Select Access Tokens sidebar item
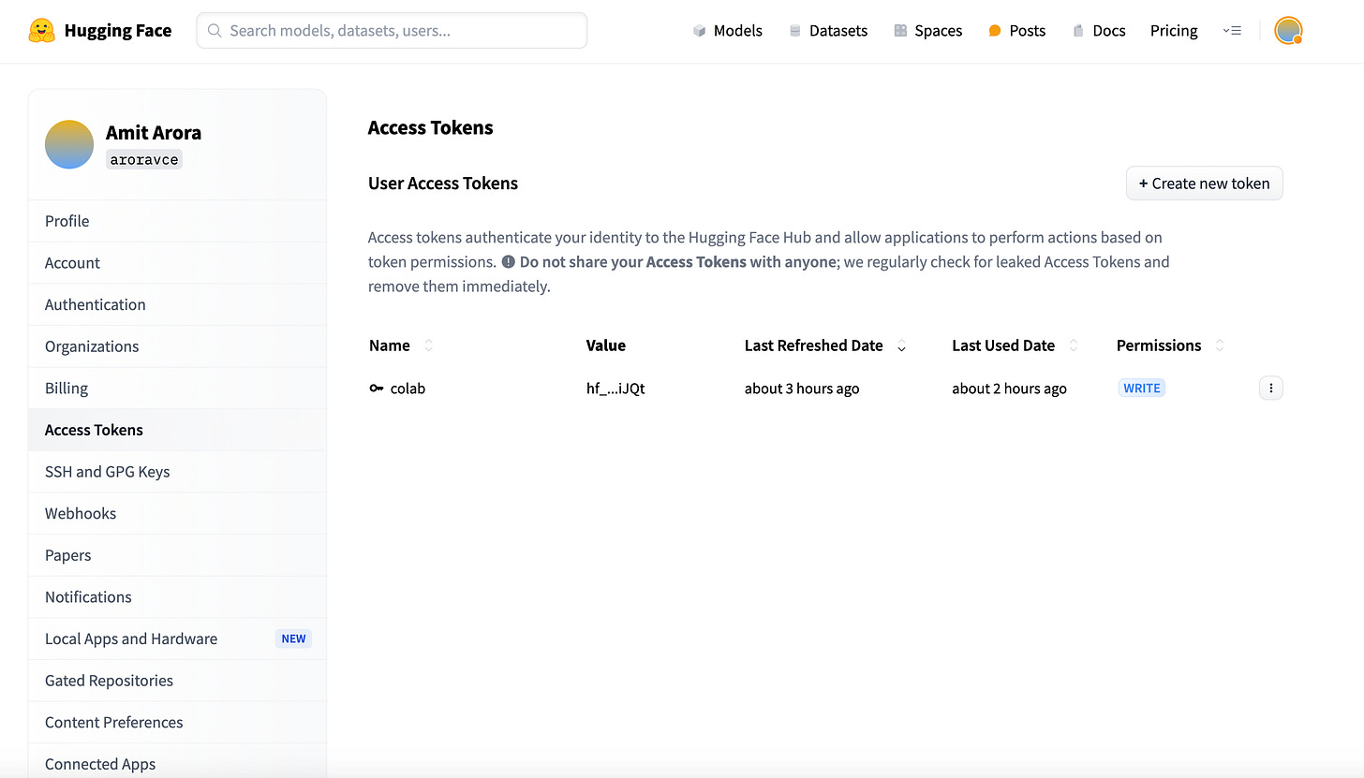Viewport: 1364px width, 778px height. tap(177, 430)
